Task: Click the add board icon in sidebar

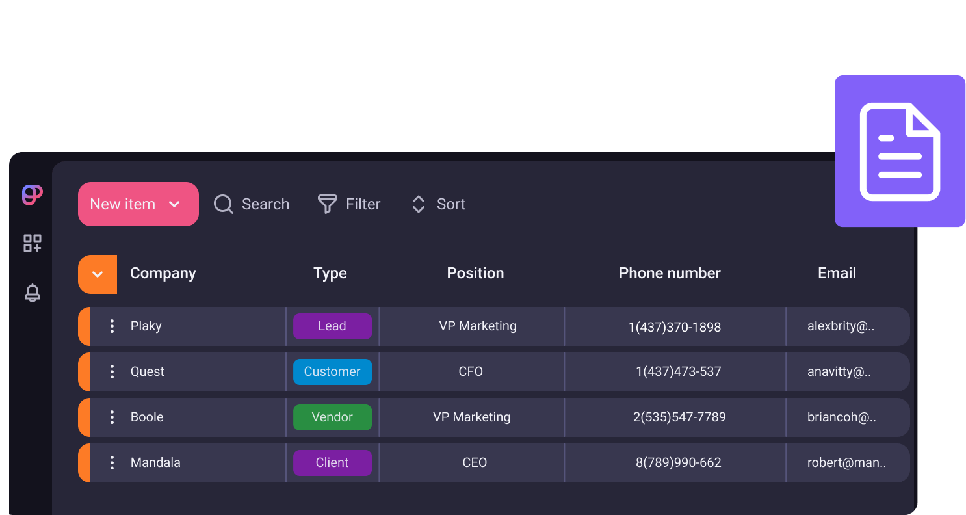Action: [31, 243]
